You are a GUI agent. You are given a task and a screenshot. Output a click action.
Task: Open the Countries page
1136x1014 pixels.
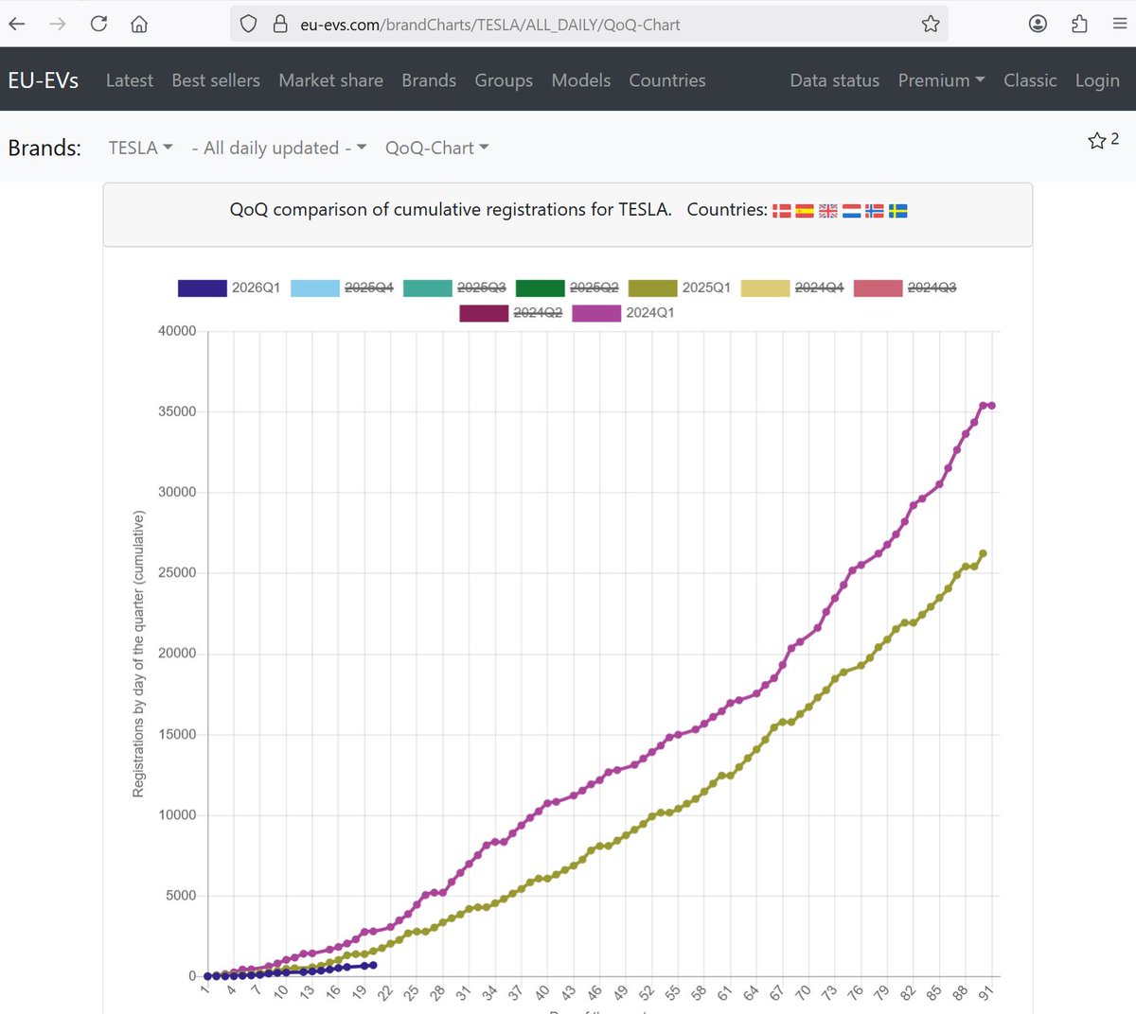coord(667,80)
